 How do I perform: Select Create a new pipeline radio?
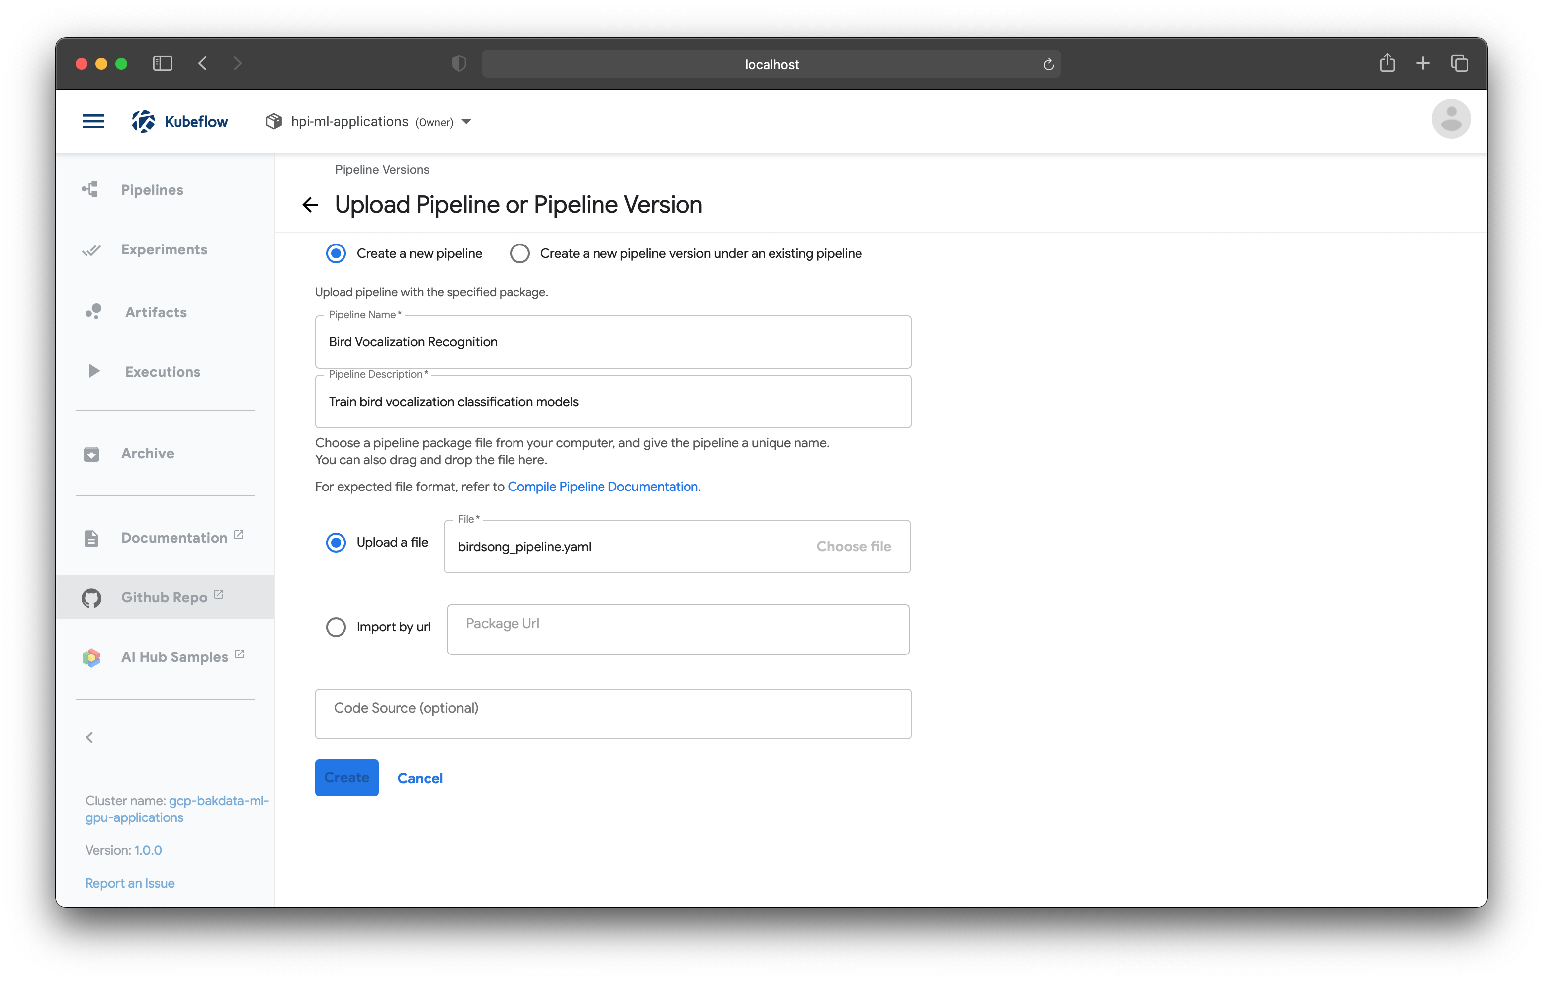click(336, 254)
